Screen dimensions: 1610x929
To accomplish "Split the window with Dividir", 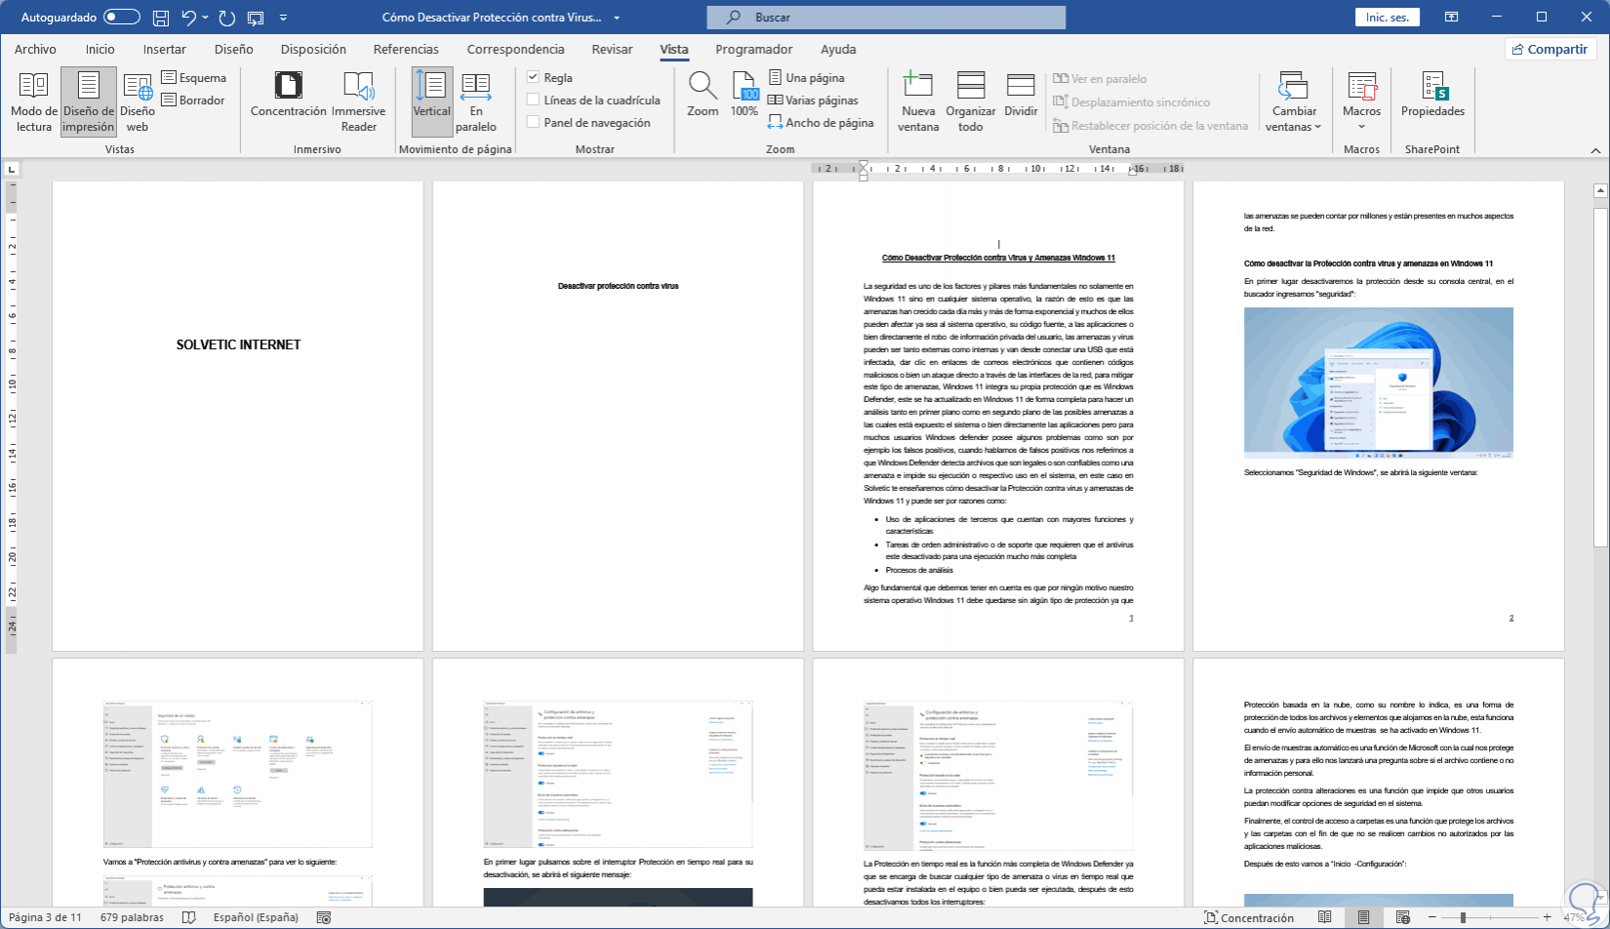I will [1021, 95].
